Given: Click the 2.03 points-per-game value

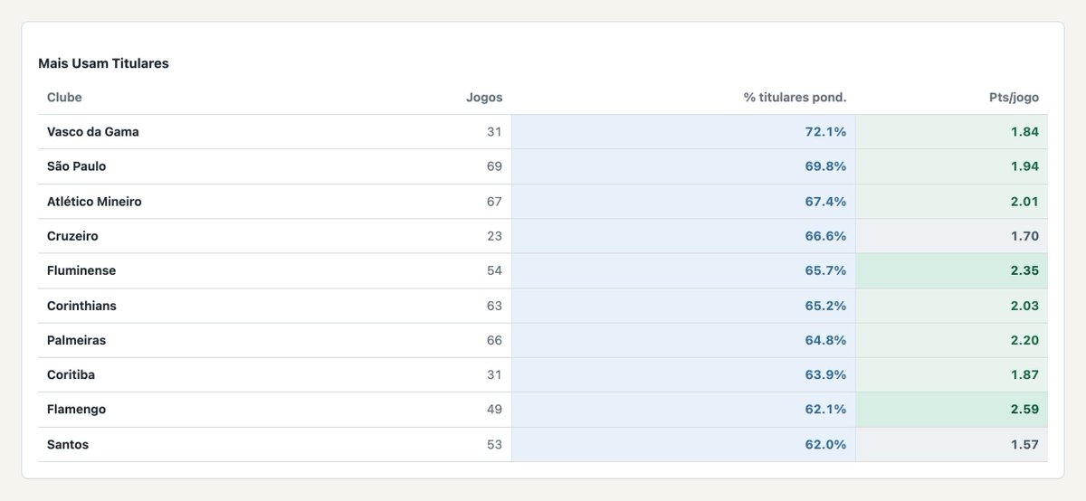Looking at the screenshot, I should pos(1024,306).
